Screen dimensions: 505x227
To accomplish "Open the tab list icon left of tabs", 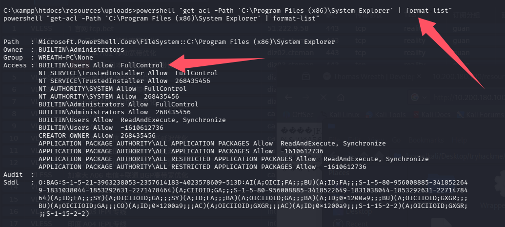I will (305, 77).
